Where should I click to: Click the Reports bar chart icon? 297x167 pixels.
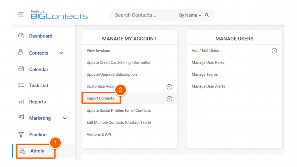pyautogui.click(x=21, y=102)
